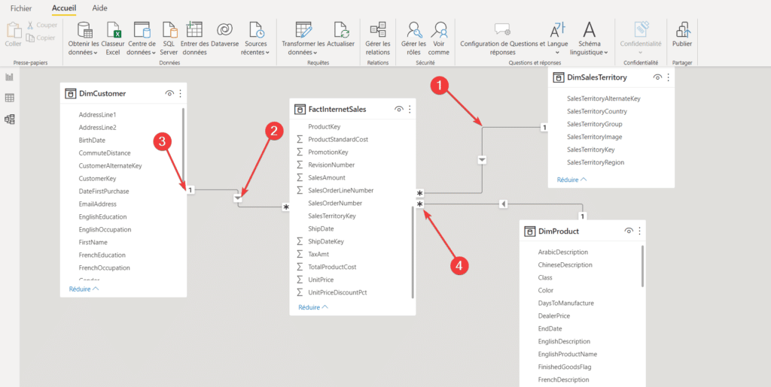Viewport: 771px width, 387px height.
Task: Open more options for DimSalesTerritory table
Action: click(x=668, y=77)
